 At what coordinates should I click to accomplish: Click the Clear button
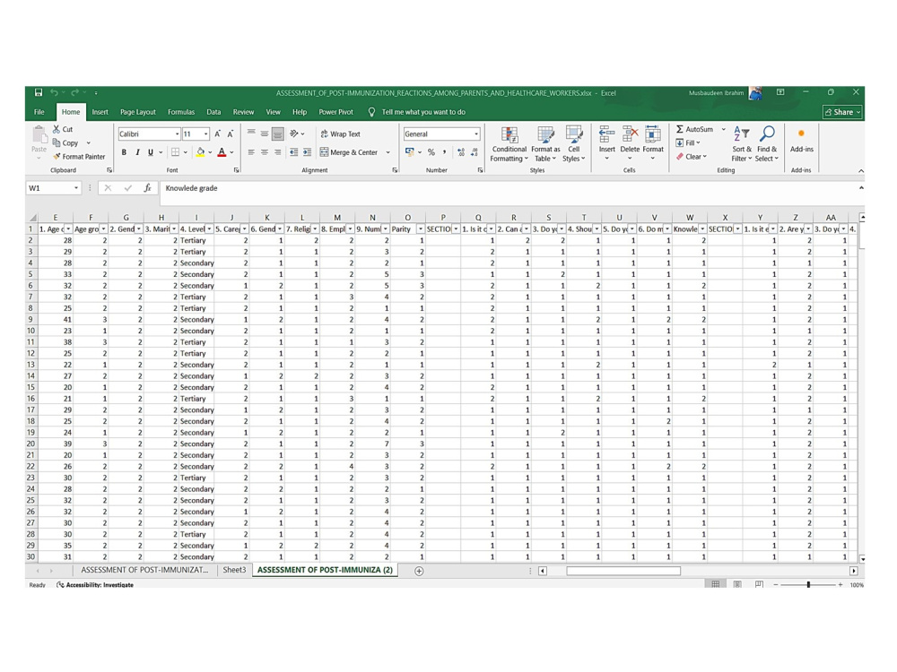tap(692, 157)
